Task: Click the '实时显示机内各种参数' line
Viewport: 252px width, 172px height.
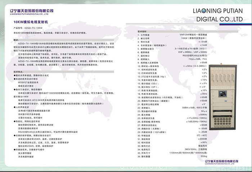Action: point(29,114)
